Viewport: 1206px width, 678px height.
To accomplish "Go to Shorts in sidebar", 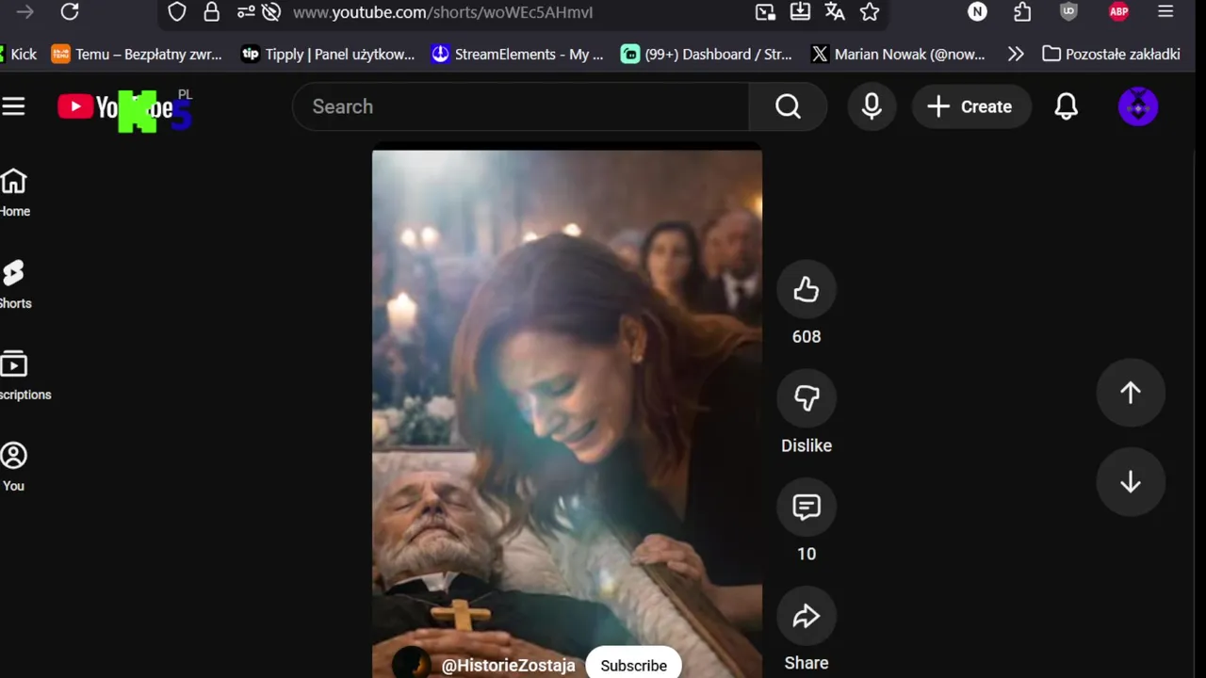I will [x=15, y=284].
